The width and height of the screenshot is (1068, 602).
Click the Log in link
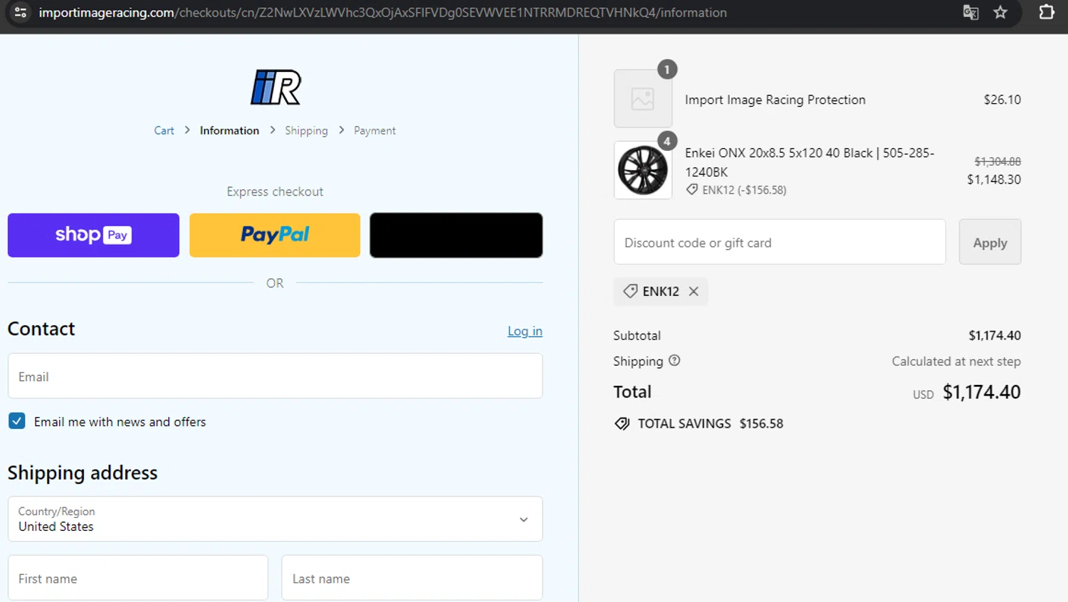tap(525, 331)
